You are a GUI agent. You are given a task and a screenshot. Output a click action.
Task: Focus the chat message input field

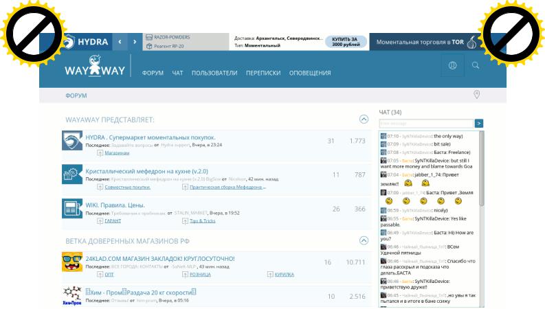click(x=426, y=123)
